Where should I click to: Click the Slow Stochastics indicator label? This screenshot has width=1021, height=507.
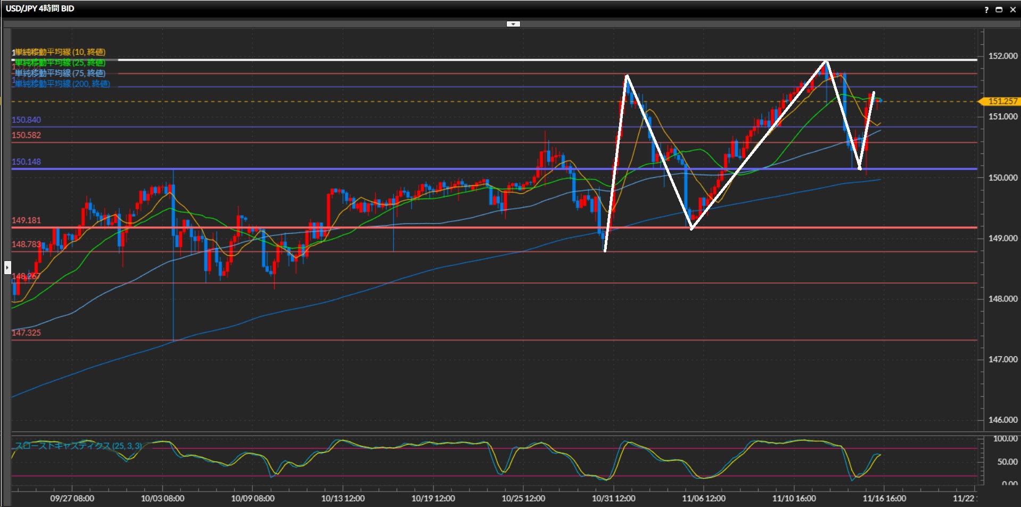(x=78, y=446)
